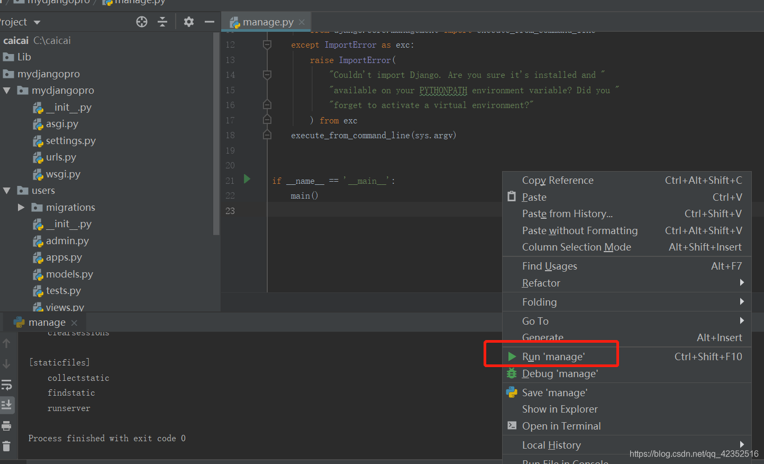Click the locate/scroll-from-source target icon
Viewport: 764px width, 464px height.
tap(142, 22)
